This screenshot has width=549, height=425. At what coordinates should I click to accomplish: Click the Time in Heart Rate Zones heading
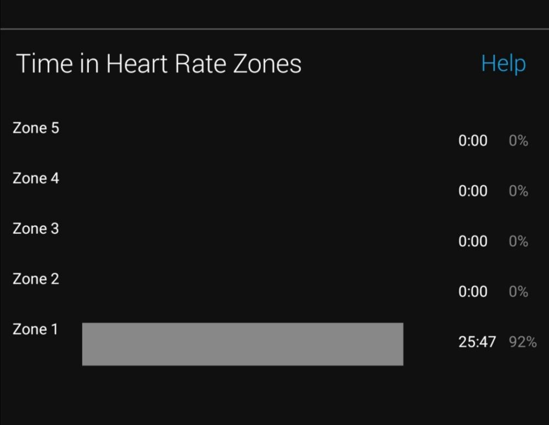pos(159,64)
